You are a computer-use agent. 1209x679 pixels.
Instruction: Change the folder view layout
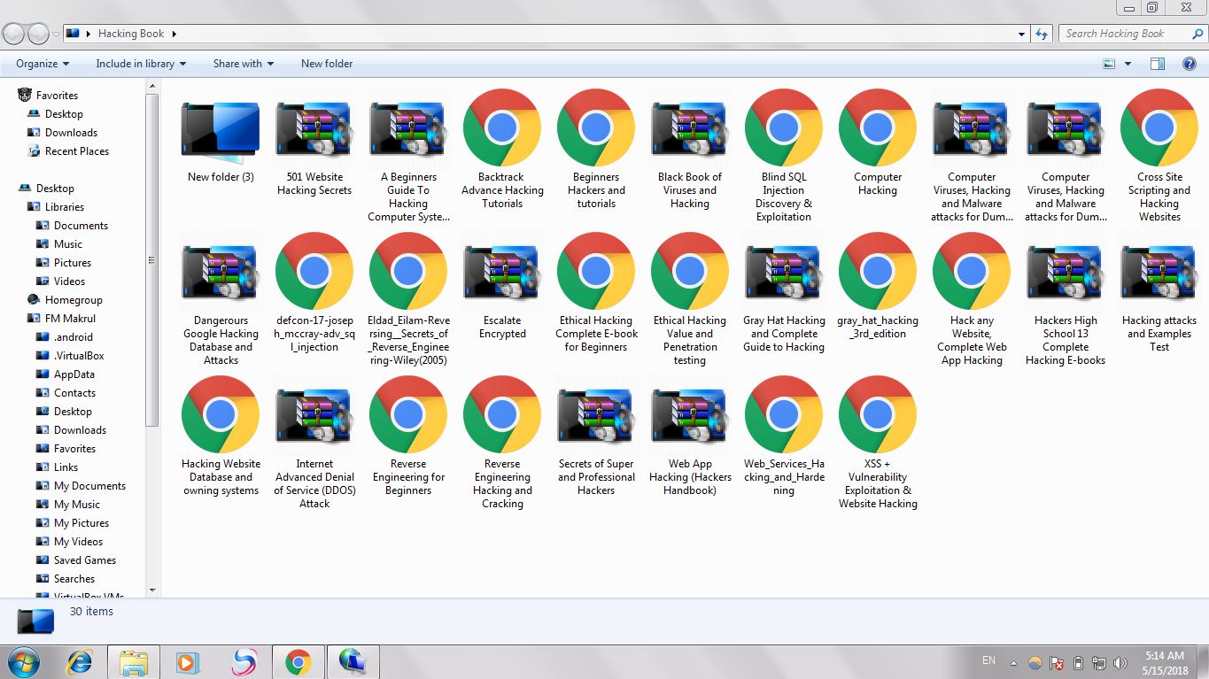(1109, 64)
